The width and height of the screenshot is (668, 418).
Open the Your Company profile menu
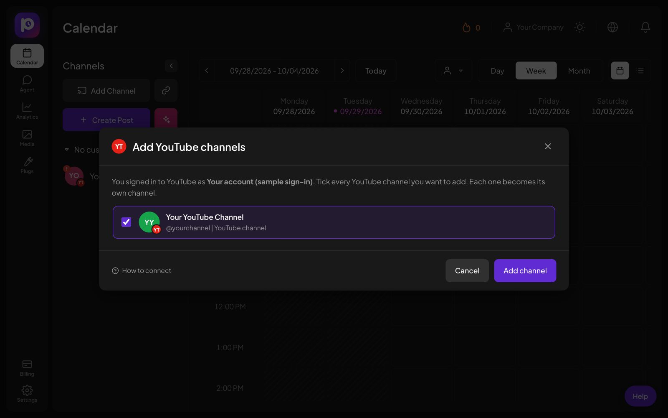point(533,27)
